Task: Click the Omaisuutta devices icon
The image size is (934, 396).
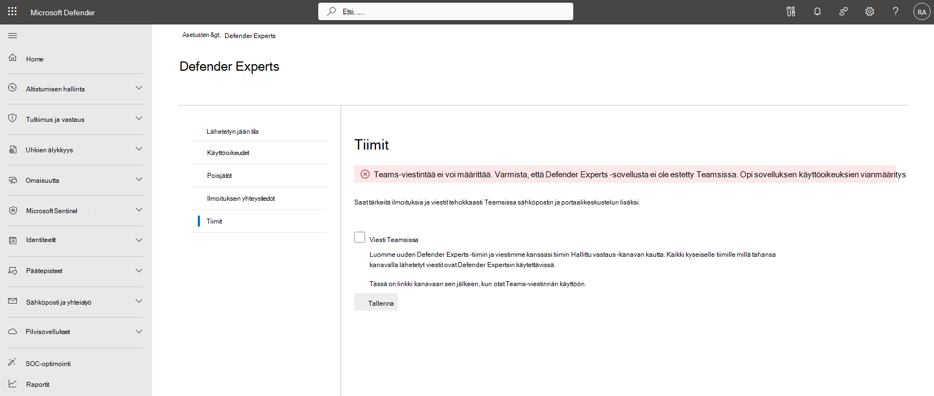Action: point(13,180)
